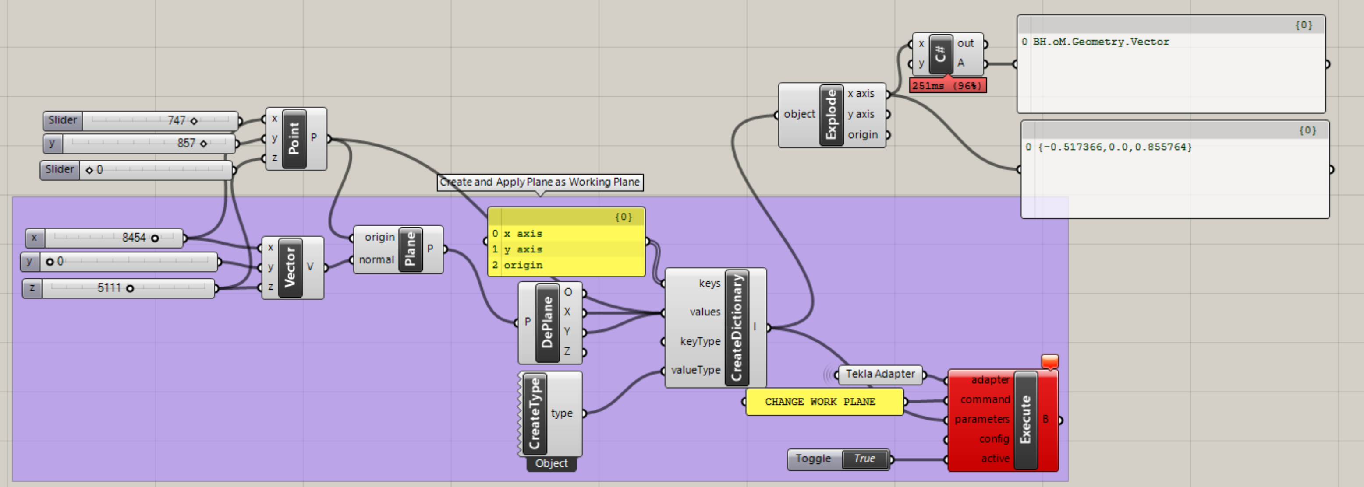Click the CHANGE WORK PLANE panel
Screen dimensions: 1364x487
pos(824,401)
